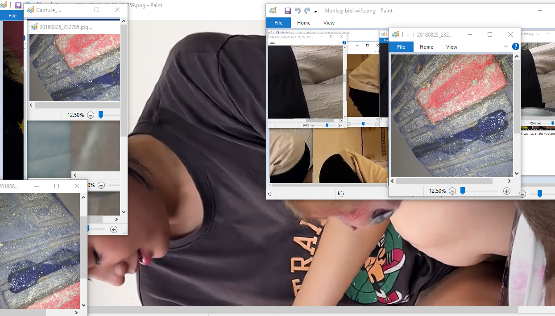This screenshot has width=555, height=316.
Task: Open File menu of Monkey bibi wife window
Action: 278,23
